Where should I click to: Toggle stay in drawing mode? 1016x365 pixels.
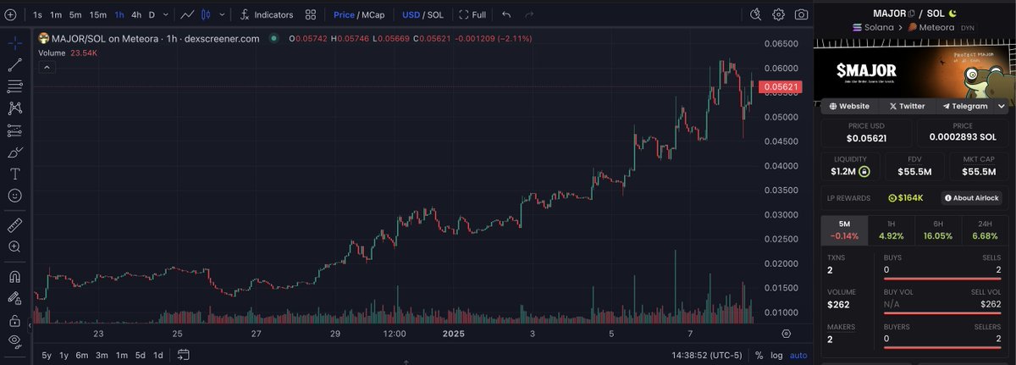point(14,298)
